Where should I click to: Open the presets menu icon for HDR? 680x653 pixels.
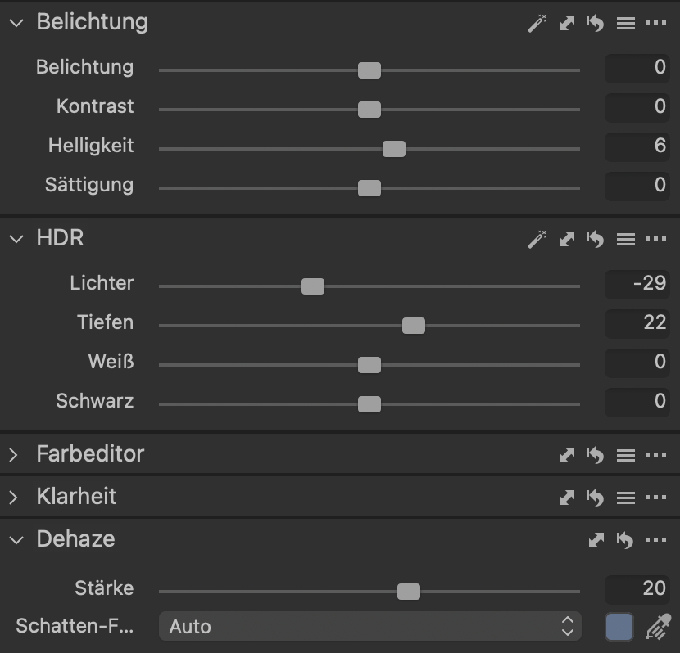[626, 240]
